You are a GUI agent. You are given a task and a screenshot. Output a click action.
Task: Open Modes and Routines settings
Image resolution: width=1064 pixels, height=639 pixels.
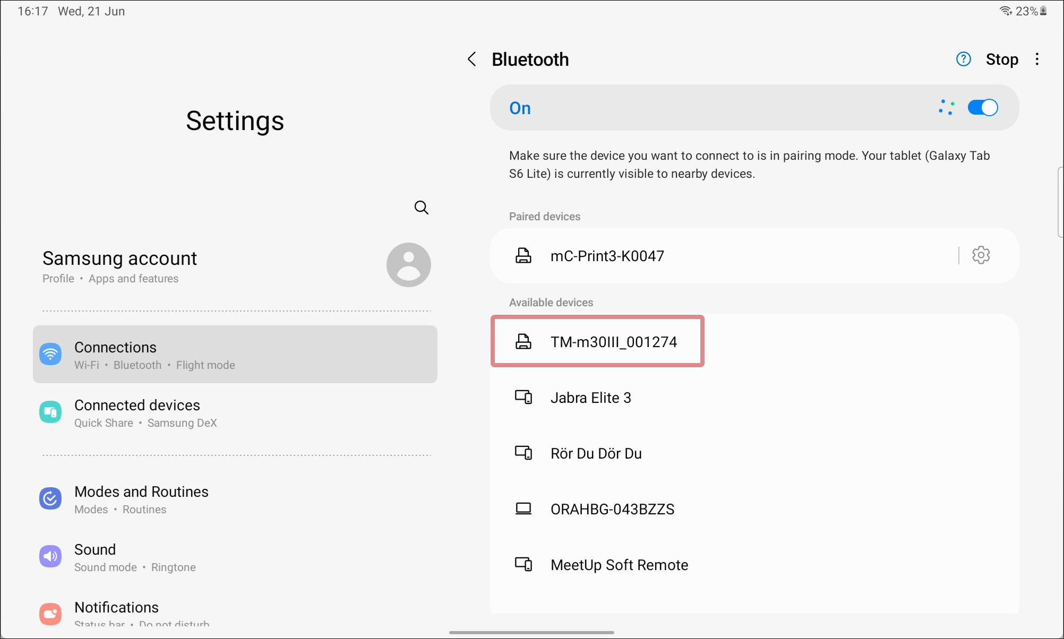click(235, 499)
